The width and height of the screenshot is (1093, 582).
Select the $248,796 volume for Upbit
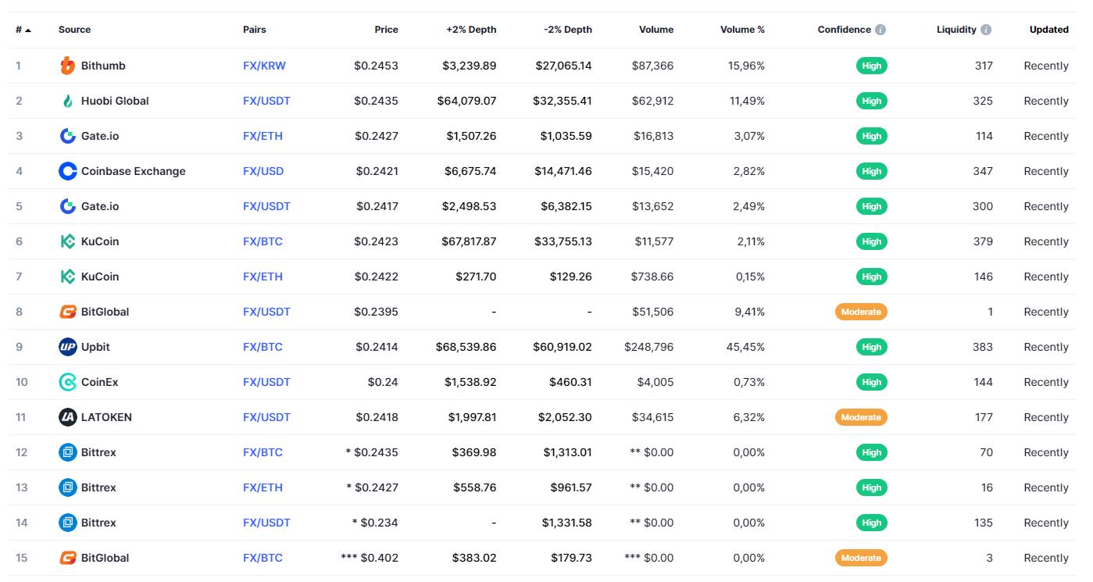(x=648, y=347)
